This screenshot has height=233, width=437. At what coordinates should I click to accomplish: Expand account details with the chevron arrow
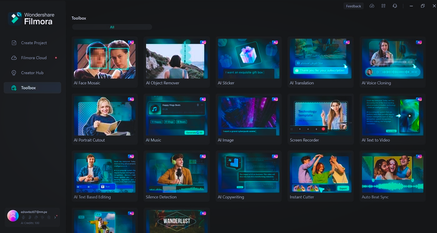[x=55, y=217]
